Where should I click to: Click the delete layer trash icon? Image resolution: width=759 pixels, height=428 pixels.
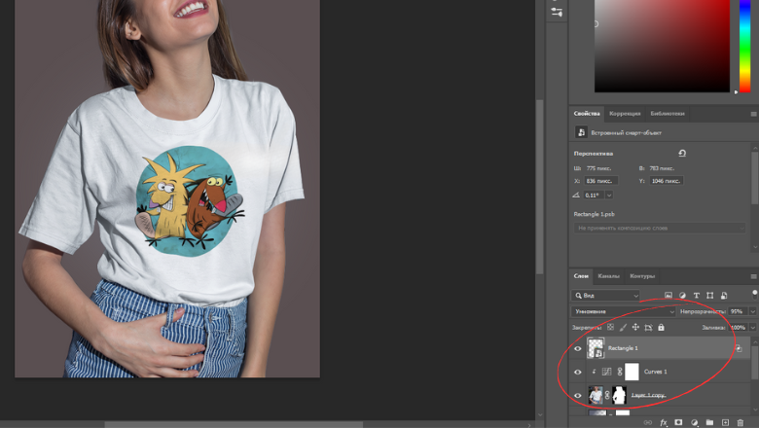[740, 423]
